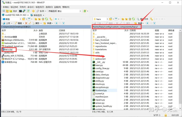Refresh the remote hacs directory
This screenshot has width=182, height=117.
click(x=133, y=19)
